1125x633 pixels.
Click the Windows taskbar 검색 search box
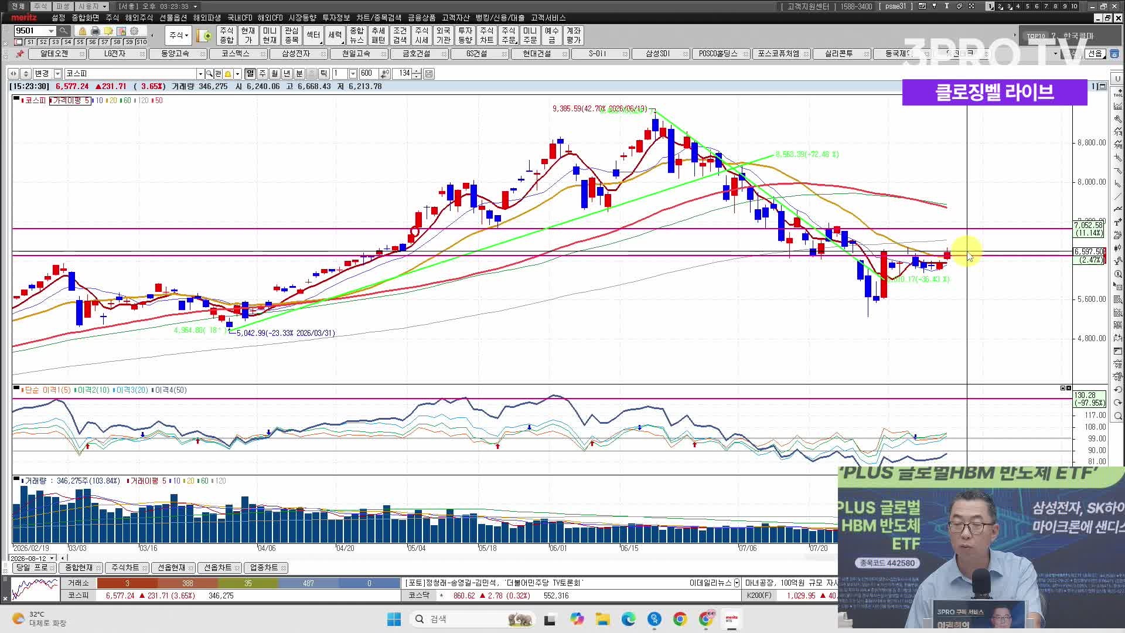[x=473, y=619]
